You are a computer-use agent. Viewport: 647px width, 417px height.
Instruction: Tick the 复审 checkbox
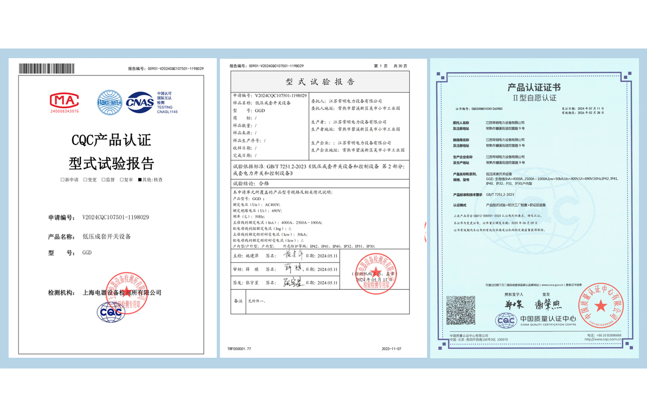[x=122, y=179]
